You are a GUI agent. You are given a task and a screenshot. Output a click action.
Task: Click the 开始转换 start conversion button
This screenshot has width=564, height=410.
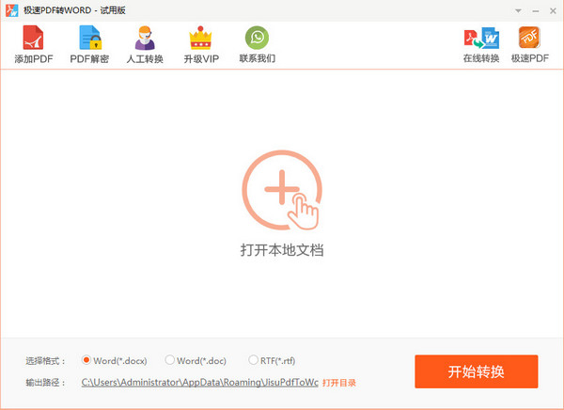[477, 371]
